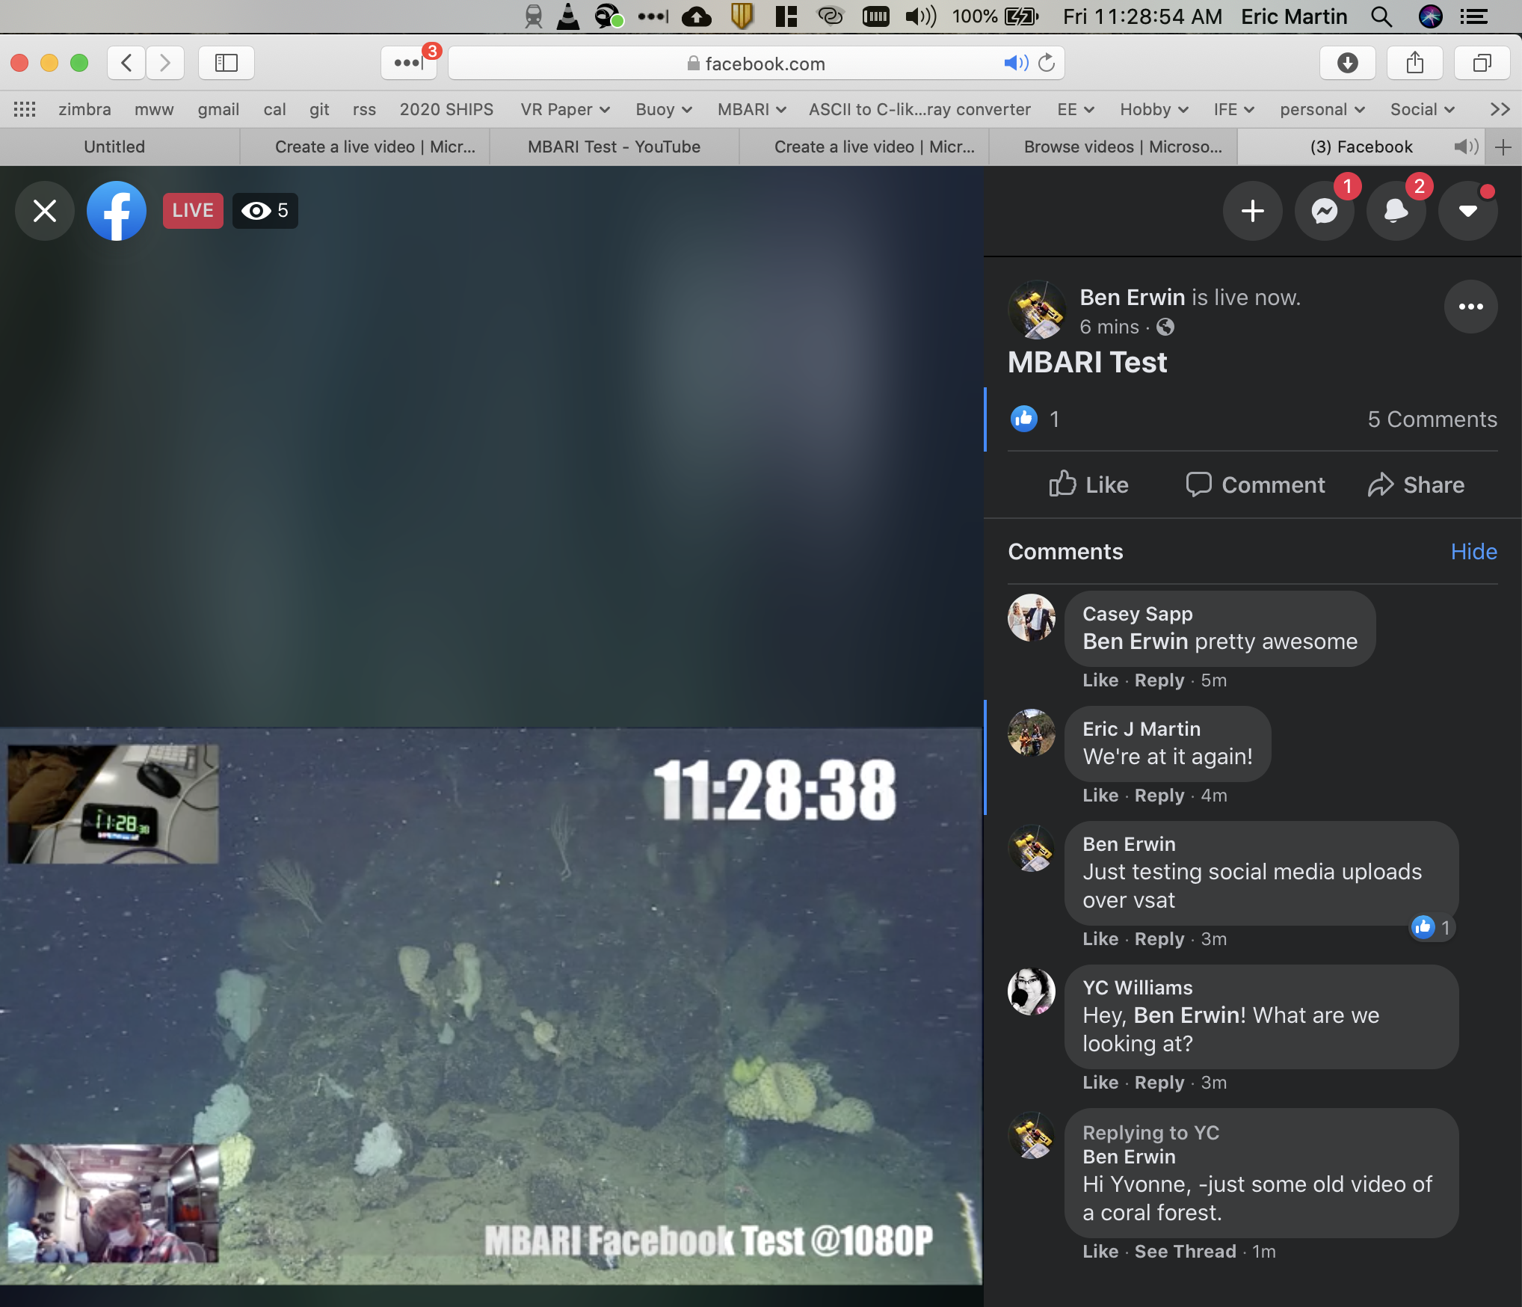
Task: Expand the MBARI bookmark folder
Action: [x=752, y=109]
